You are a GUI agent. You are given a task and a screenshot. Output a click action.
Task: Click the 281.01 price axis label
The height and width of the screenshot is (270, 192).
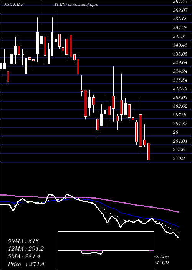tap(180, 141)
